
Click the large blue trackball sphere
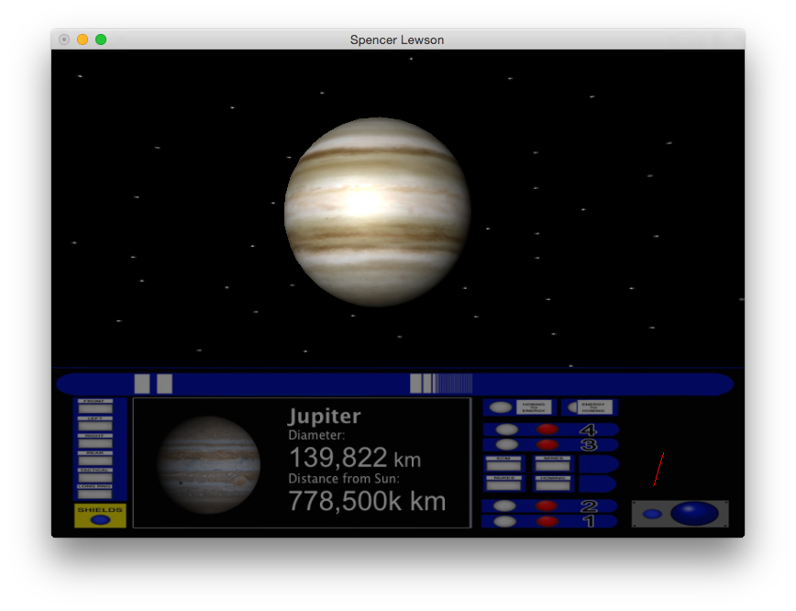pyautogui.click(x=694, y=514)
